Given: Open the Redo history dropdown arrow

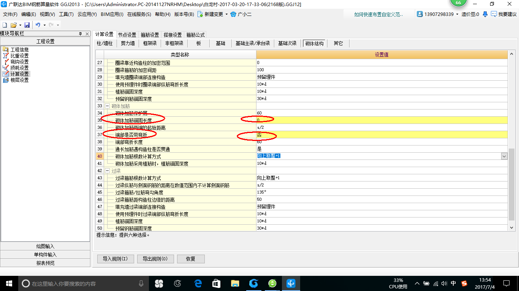Looking at the screenshot, I should [x=58, y=25].
